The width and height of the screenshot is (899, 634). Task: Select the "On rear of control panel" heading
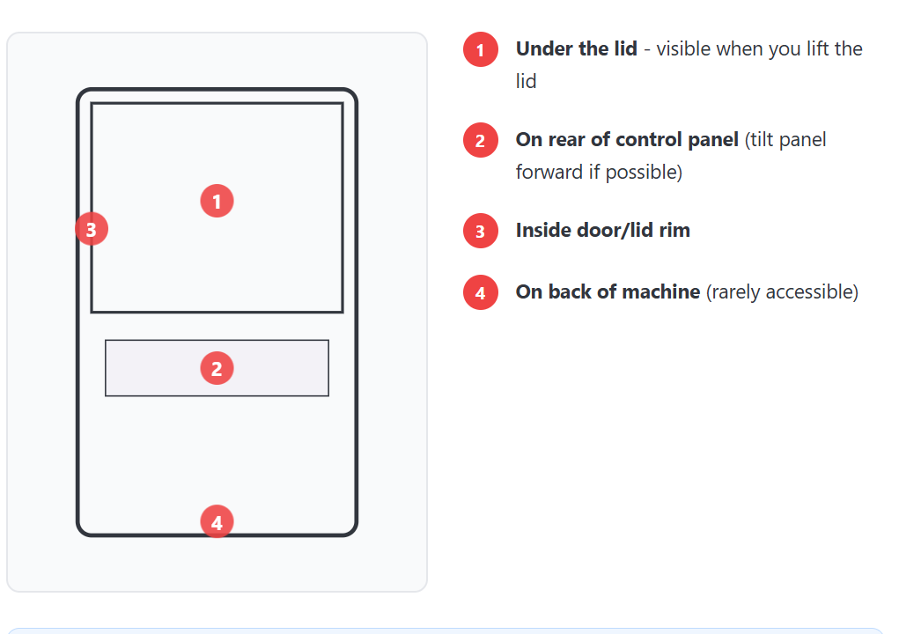click(627, 139)
